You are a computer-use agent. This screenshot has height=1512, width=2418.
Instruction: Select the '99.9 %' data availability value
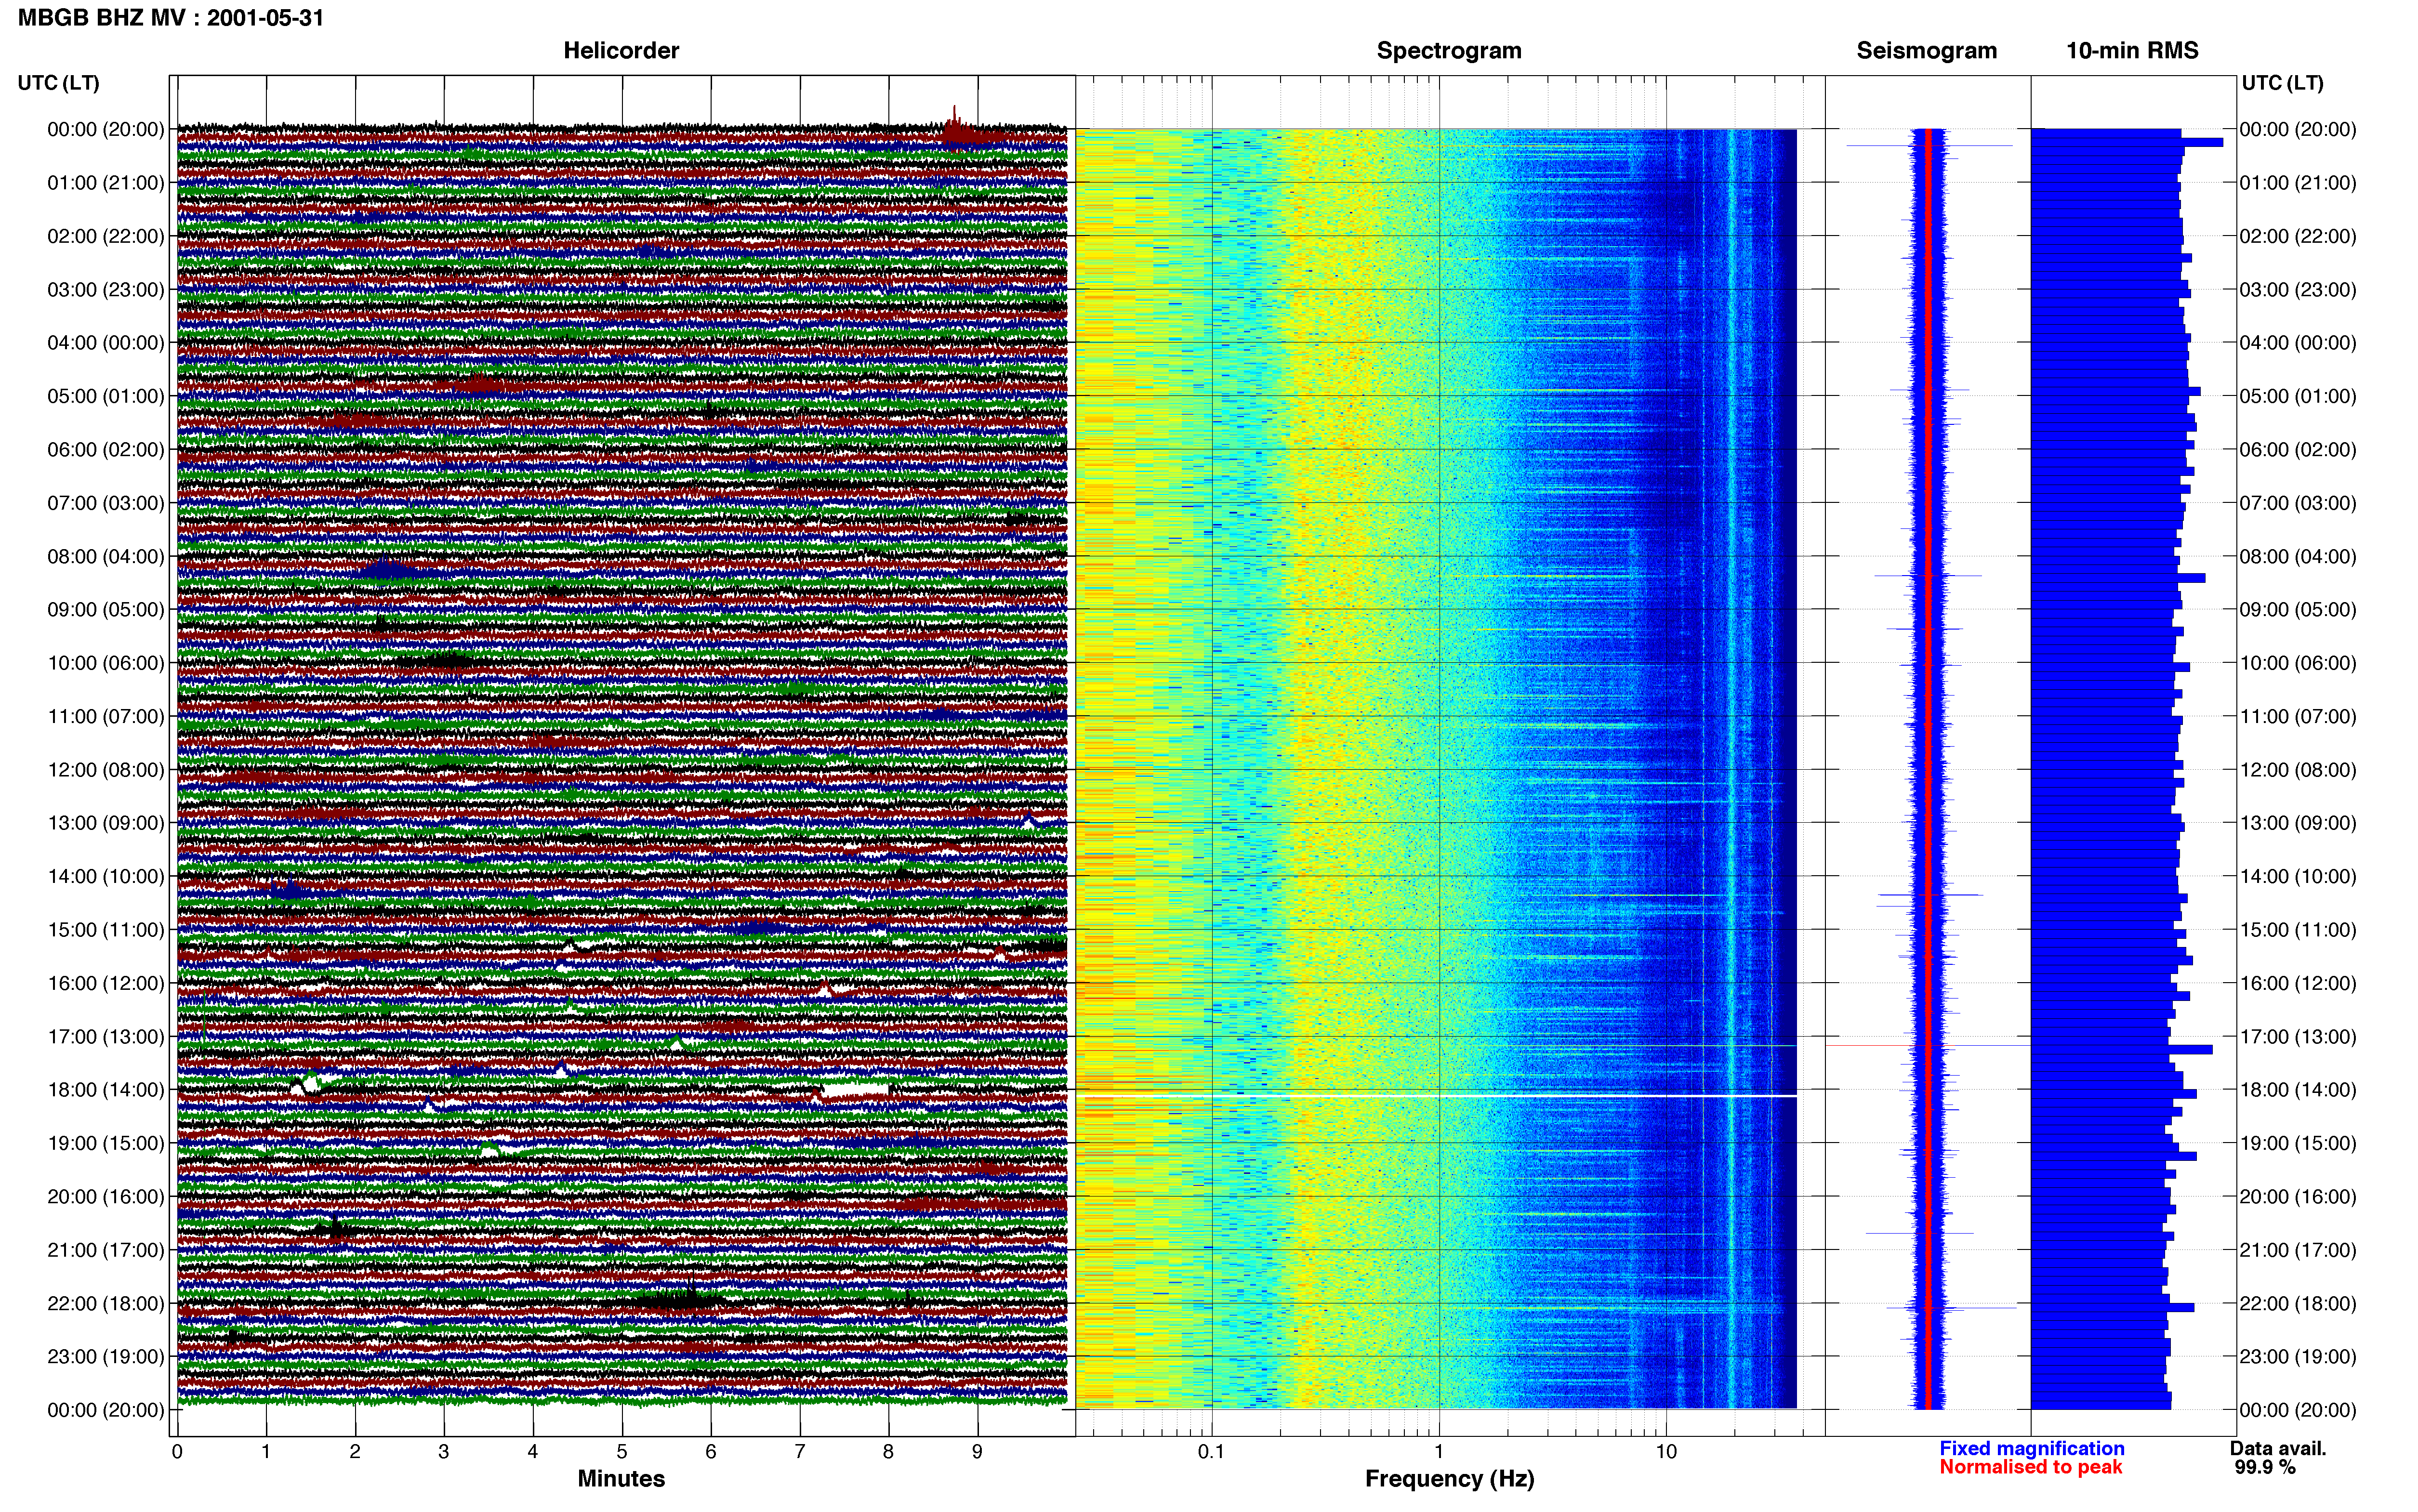2265,1467
